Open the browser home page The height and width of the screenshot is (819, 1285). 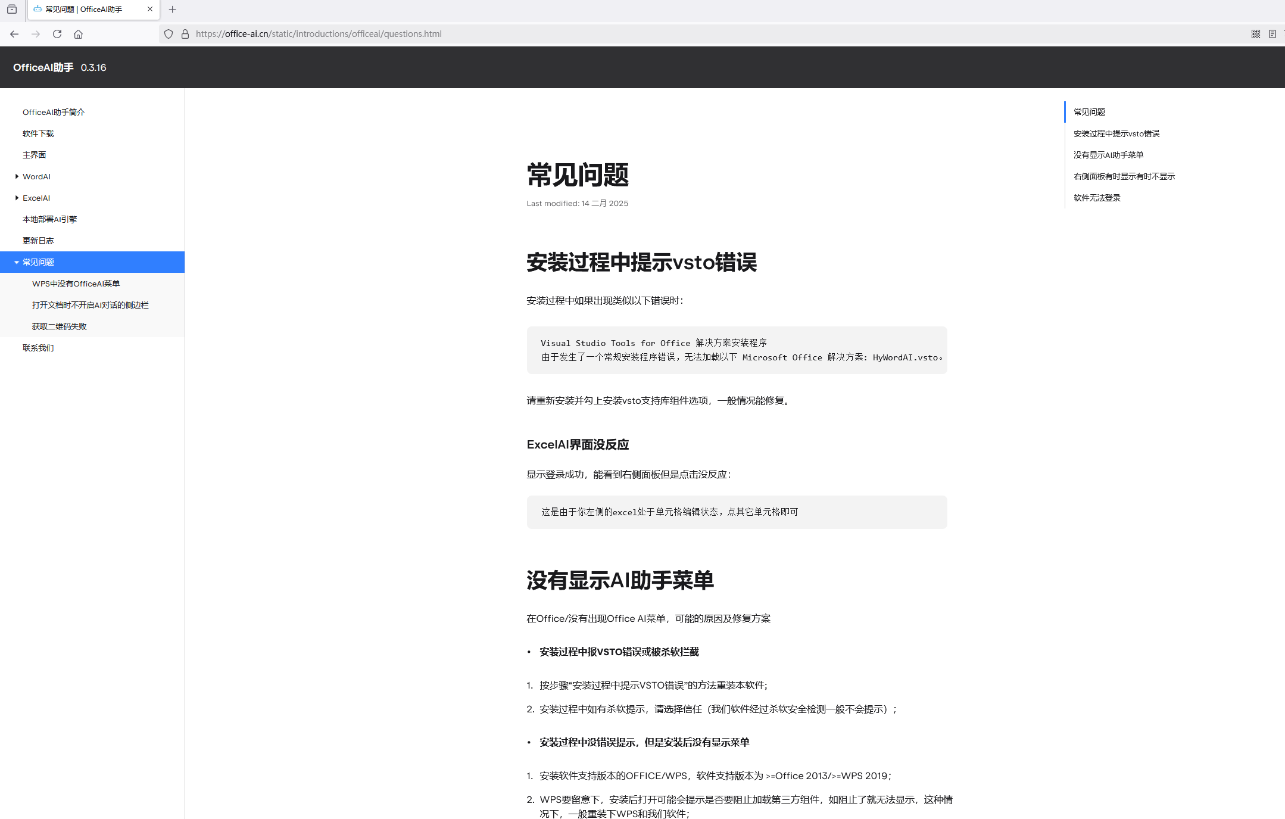(78, 34)
